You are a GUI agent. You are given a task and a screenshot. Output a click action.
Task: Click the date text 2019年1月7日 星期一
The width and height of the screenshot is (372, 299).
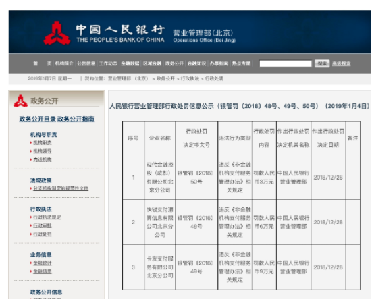tap(50, 78)
